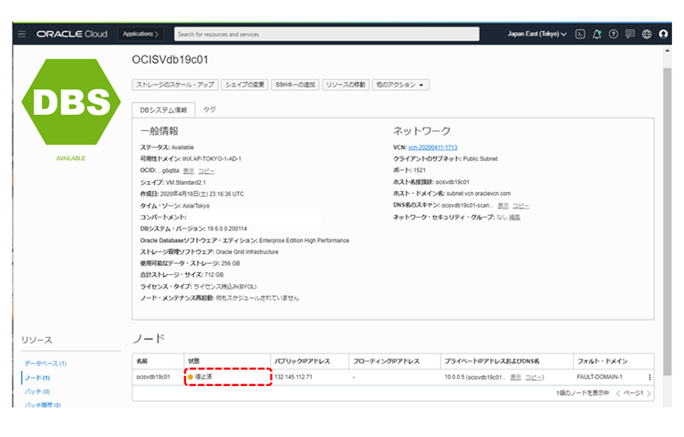Show the full DNS scan name

tap(503, 206)
